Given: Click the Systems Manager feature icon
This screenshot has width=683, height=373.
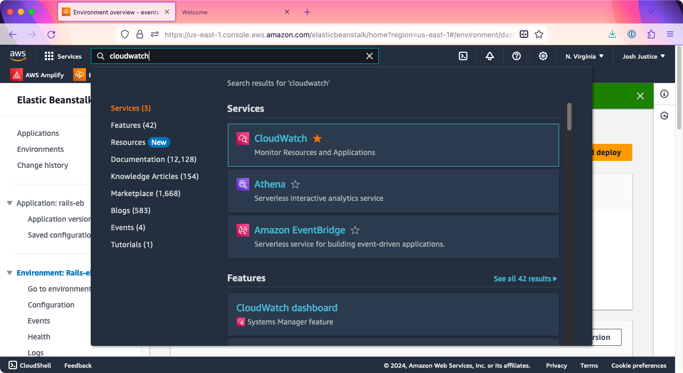Looking at the screenshot, I should [241, 322].
